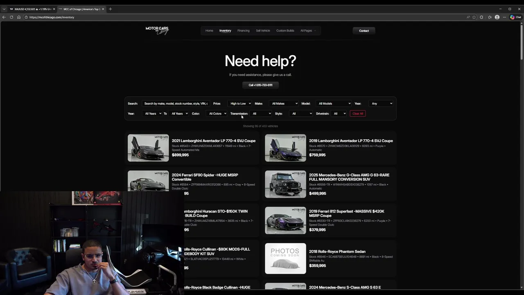
Task: Click the browser Back arrow
Action: (x=4, y=17)
